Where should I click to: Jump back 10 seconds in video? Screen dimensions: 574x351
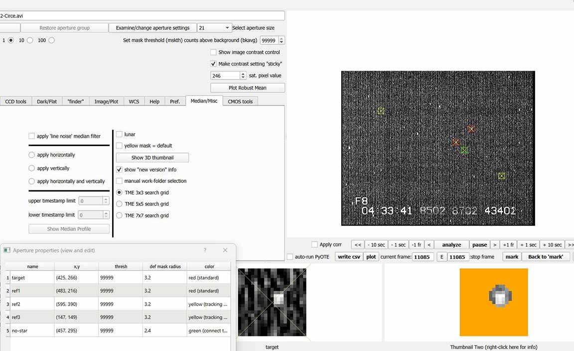click(376, 245)
